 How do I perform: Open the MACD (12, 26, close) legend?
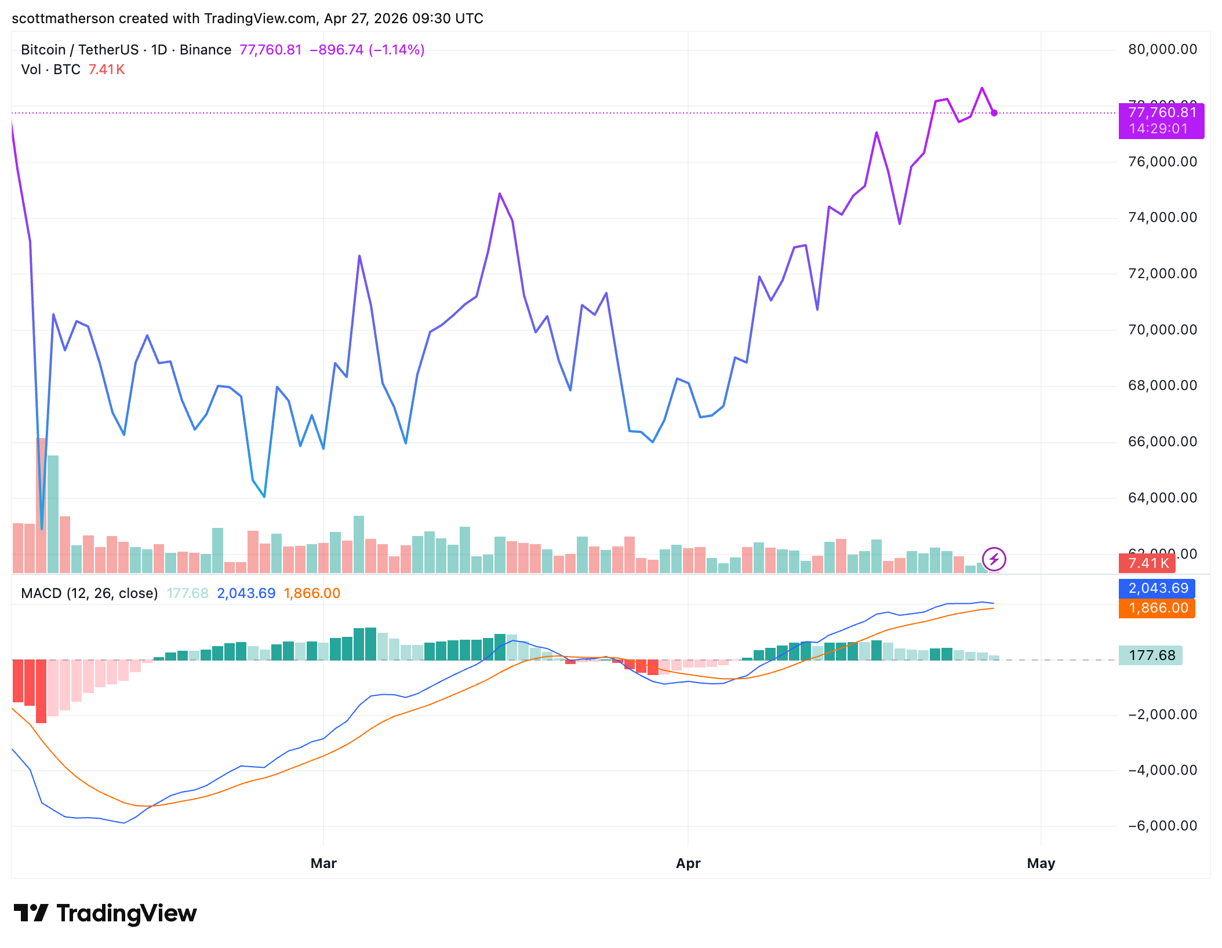pos(89,593)
